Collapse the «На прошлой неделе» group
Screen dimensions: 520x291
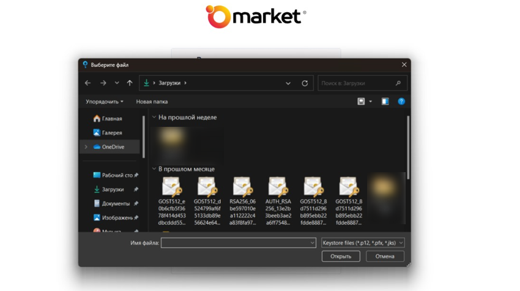pos(154,117)
